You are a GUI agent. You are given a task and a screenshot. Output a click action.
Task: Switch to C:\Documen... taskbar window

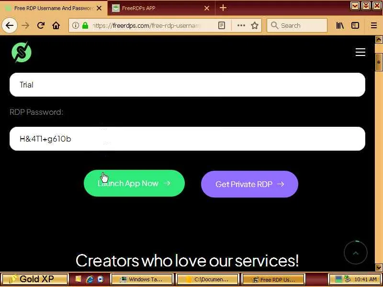pyautogui.click(x=208, y=279)
